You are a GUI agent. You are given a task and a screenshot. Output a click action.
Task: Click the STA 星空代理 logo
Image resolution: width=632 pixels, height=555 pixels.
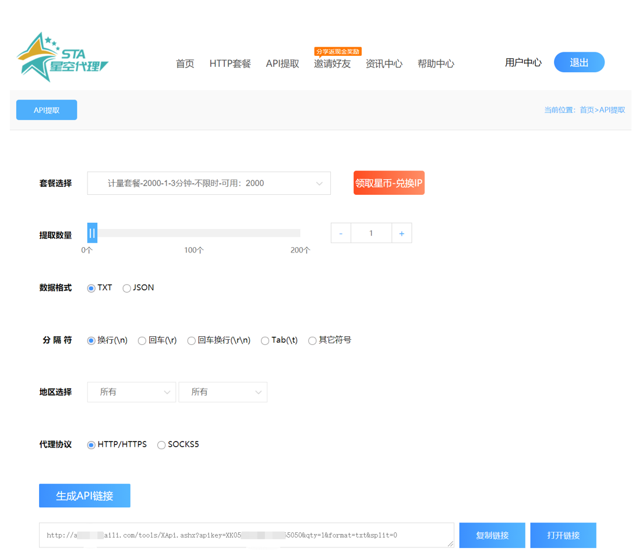[62, 58]
